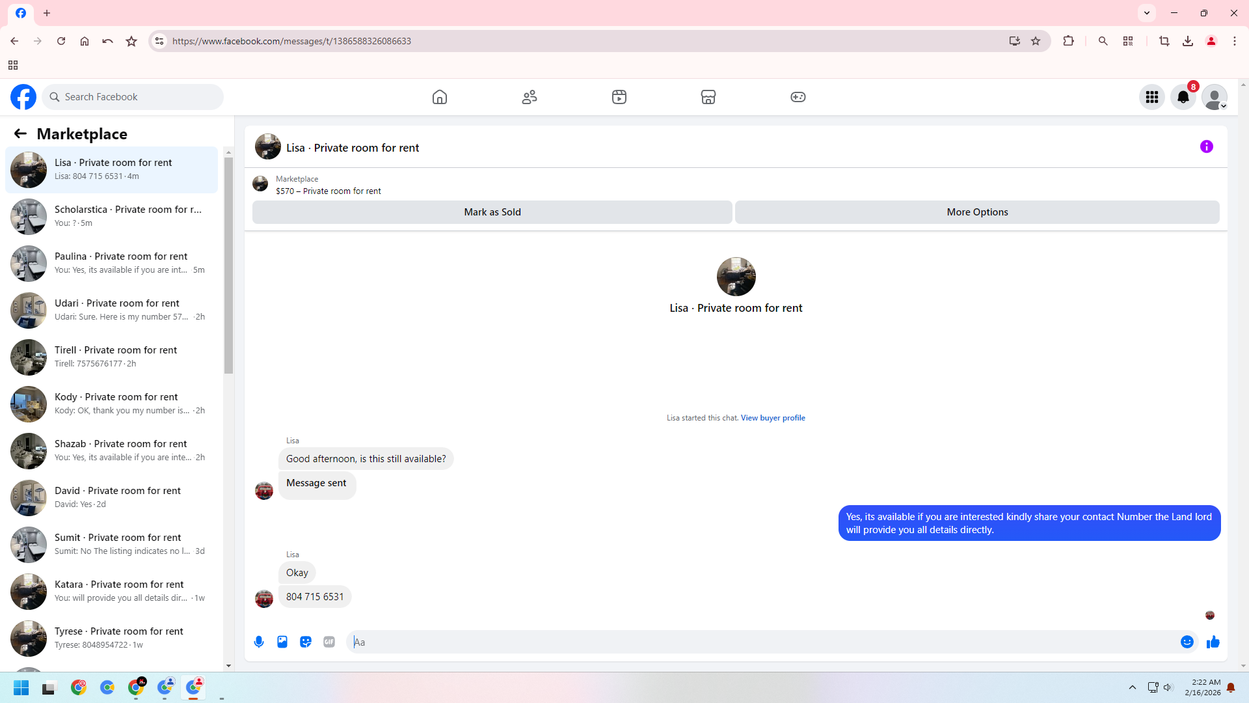Image resolution: width=1249 pixels, height=703 pixels.
Task: Send a thumbs-up like
Action: click(x=1213, y=642)
